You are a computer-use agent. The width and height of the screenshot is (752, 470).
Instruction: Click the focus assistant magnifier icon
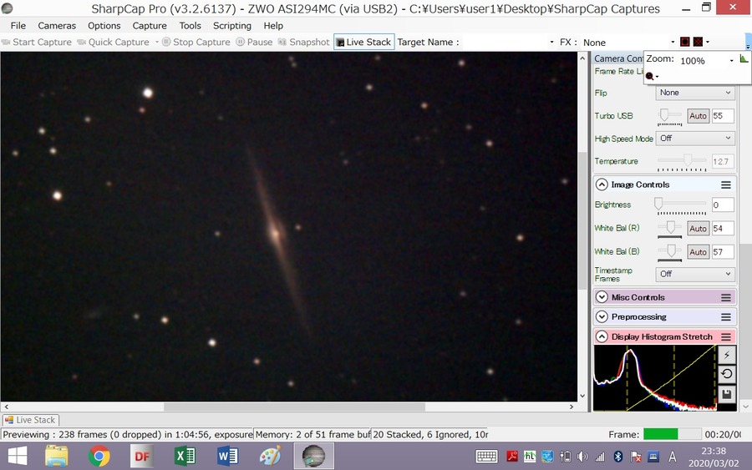tap(650, 76)
